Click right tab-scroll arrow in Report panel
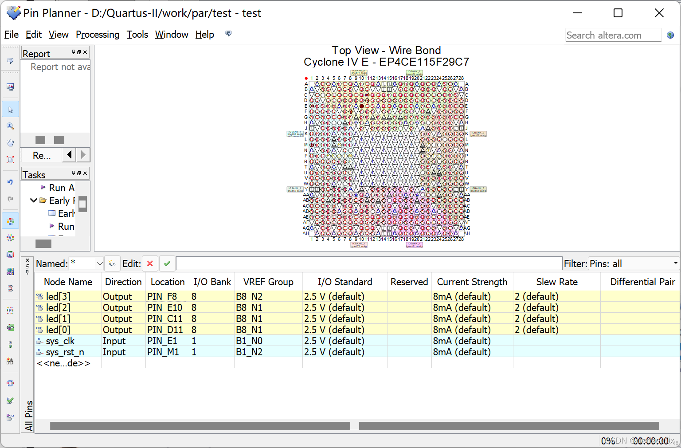The image size is (681, 448). [83, 155]
